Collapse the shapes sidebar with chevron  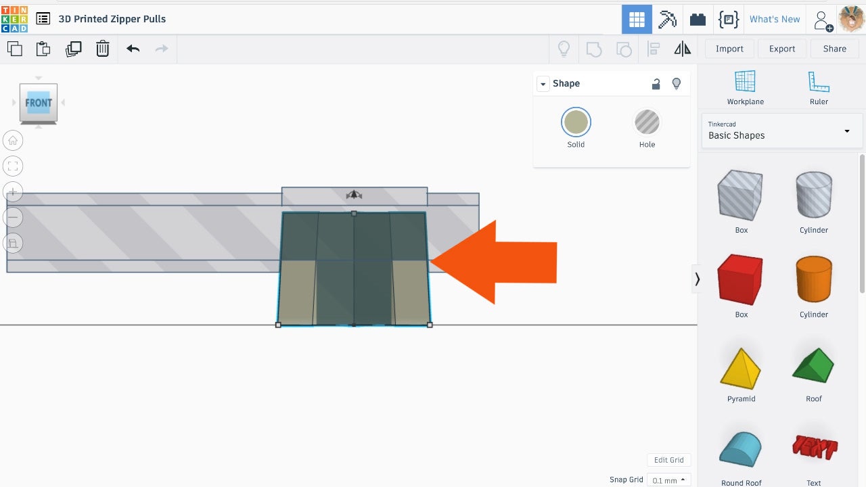697,279
